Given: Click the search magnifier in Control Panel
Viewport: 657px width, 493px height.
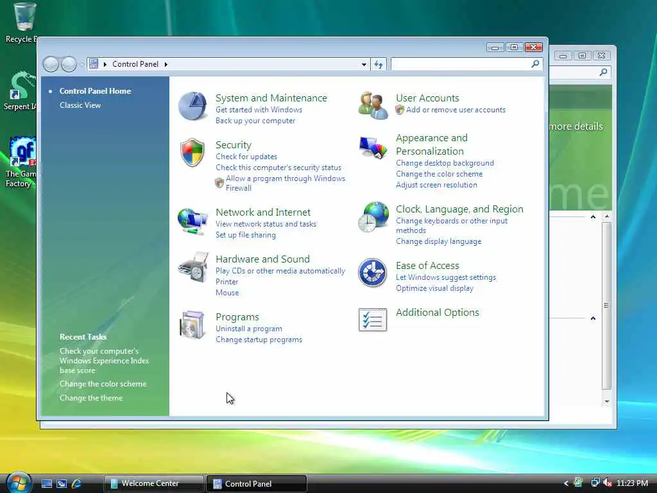Looking at the screenshot, I should coord(535,64).
